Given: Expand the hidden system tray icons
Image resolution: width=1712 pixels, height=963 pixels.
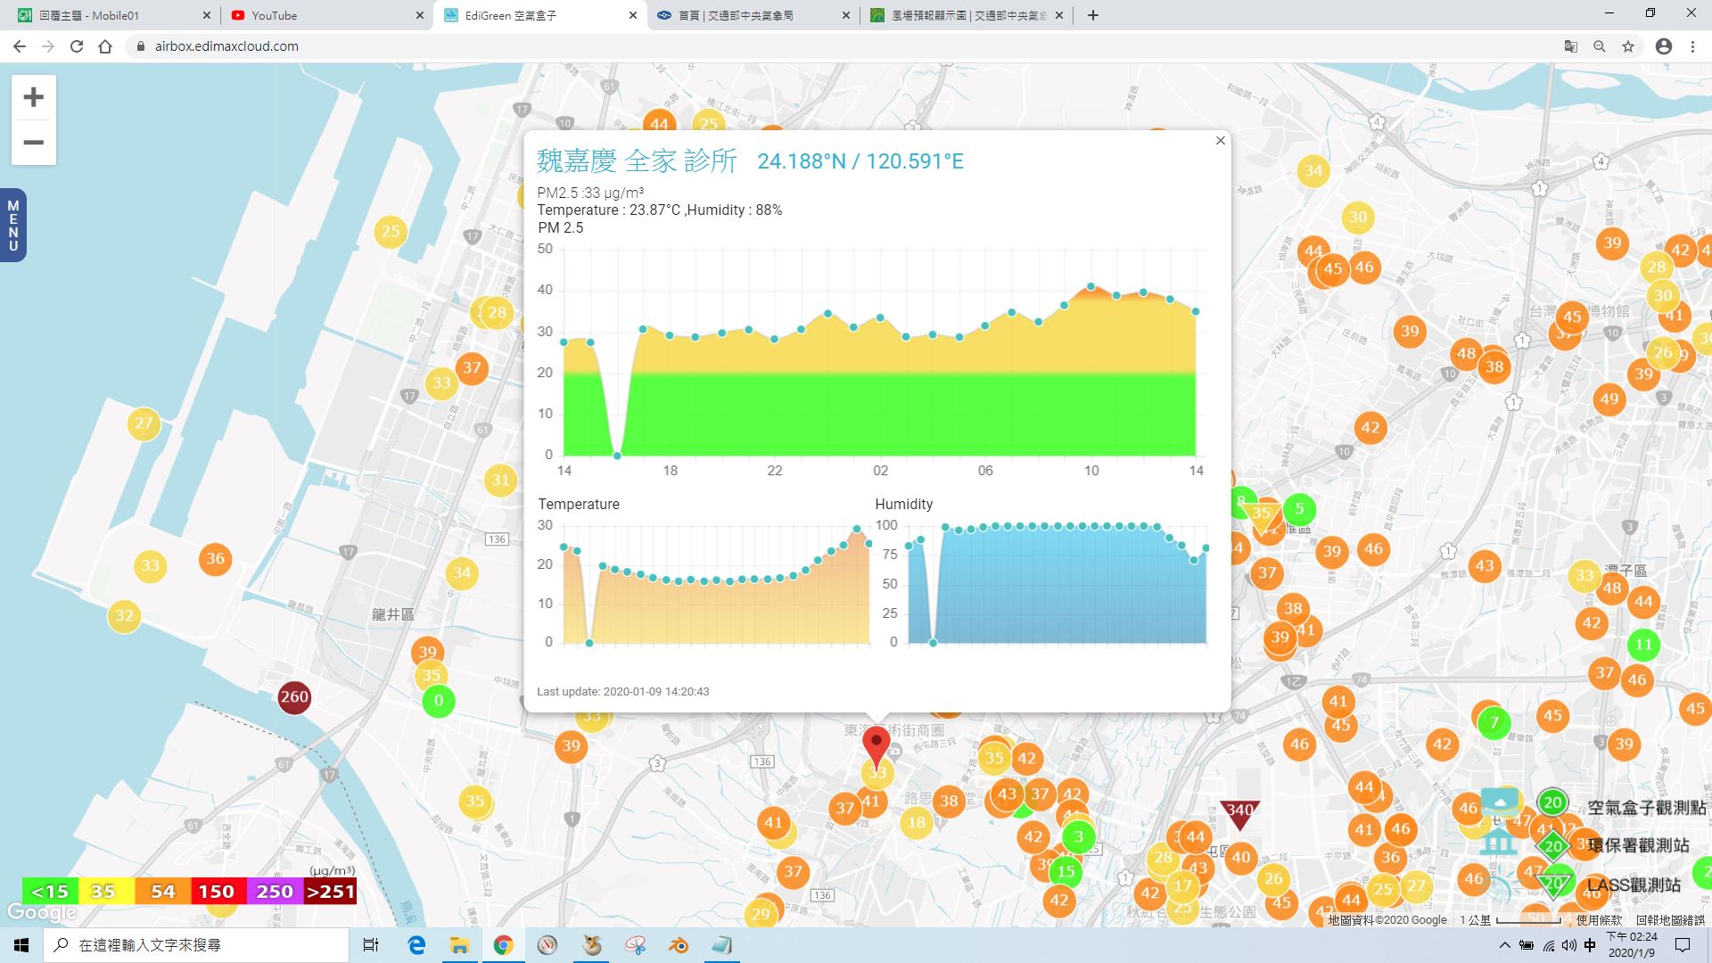Looking at the screenshot, I should point(1504,945).
